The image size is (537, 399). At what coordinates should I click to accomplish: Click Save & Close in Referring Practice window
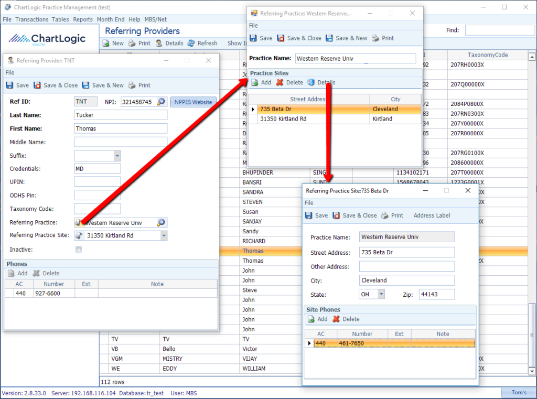coord(299,38)
